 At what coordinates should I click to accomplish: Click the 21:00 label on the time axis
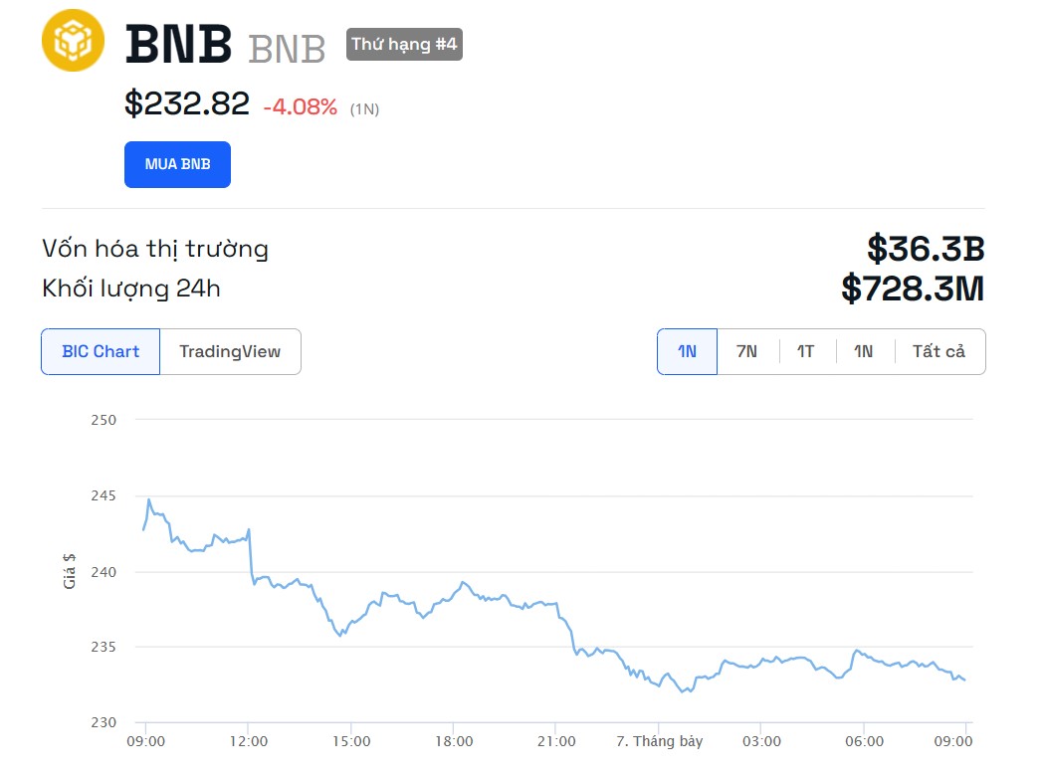point(556,741)
